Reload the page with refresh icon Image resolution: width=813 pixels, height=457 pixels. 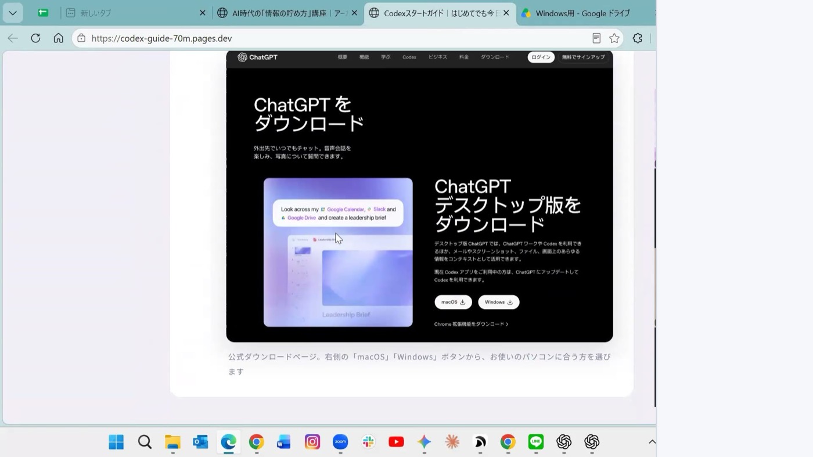[x=35, y=38]
